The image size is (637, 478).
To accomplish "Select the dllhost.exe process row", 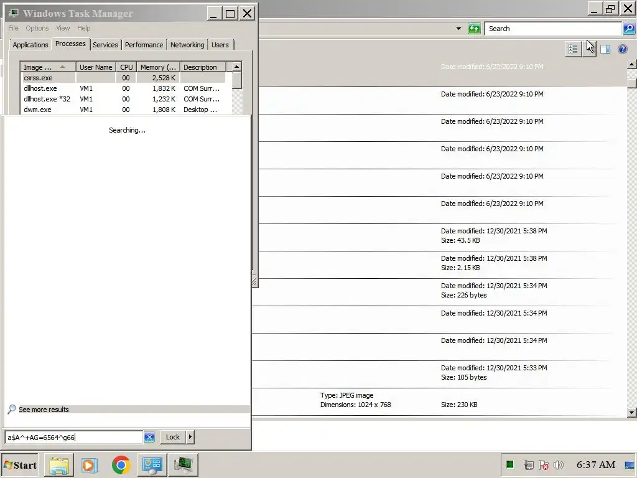I will tap(123, 88).
